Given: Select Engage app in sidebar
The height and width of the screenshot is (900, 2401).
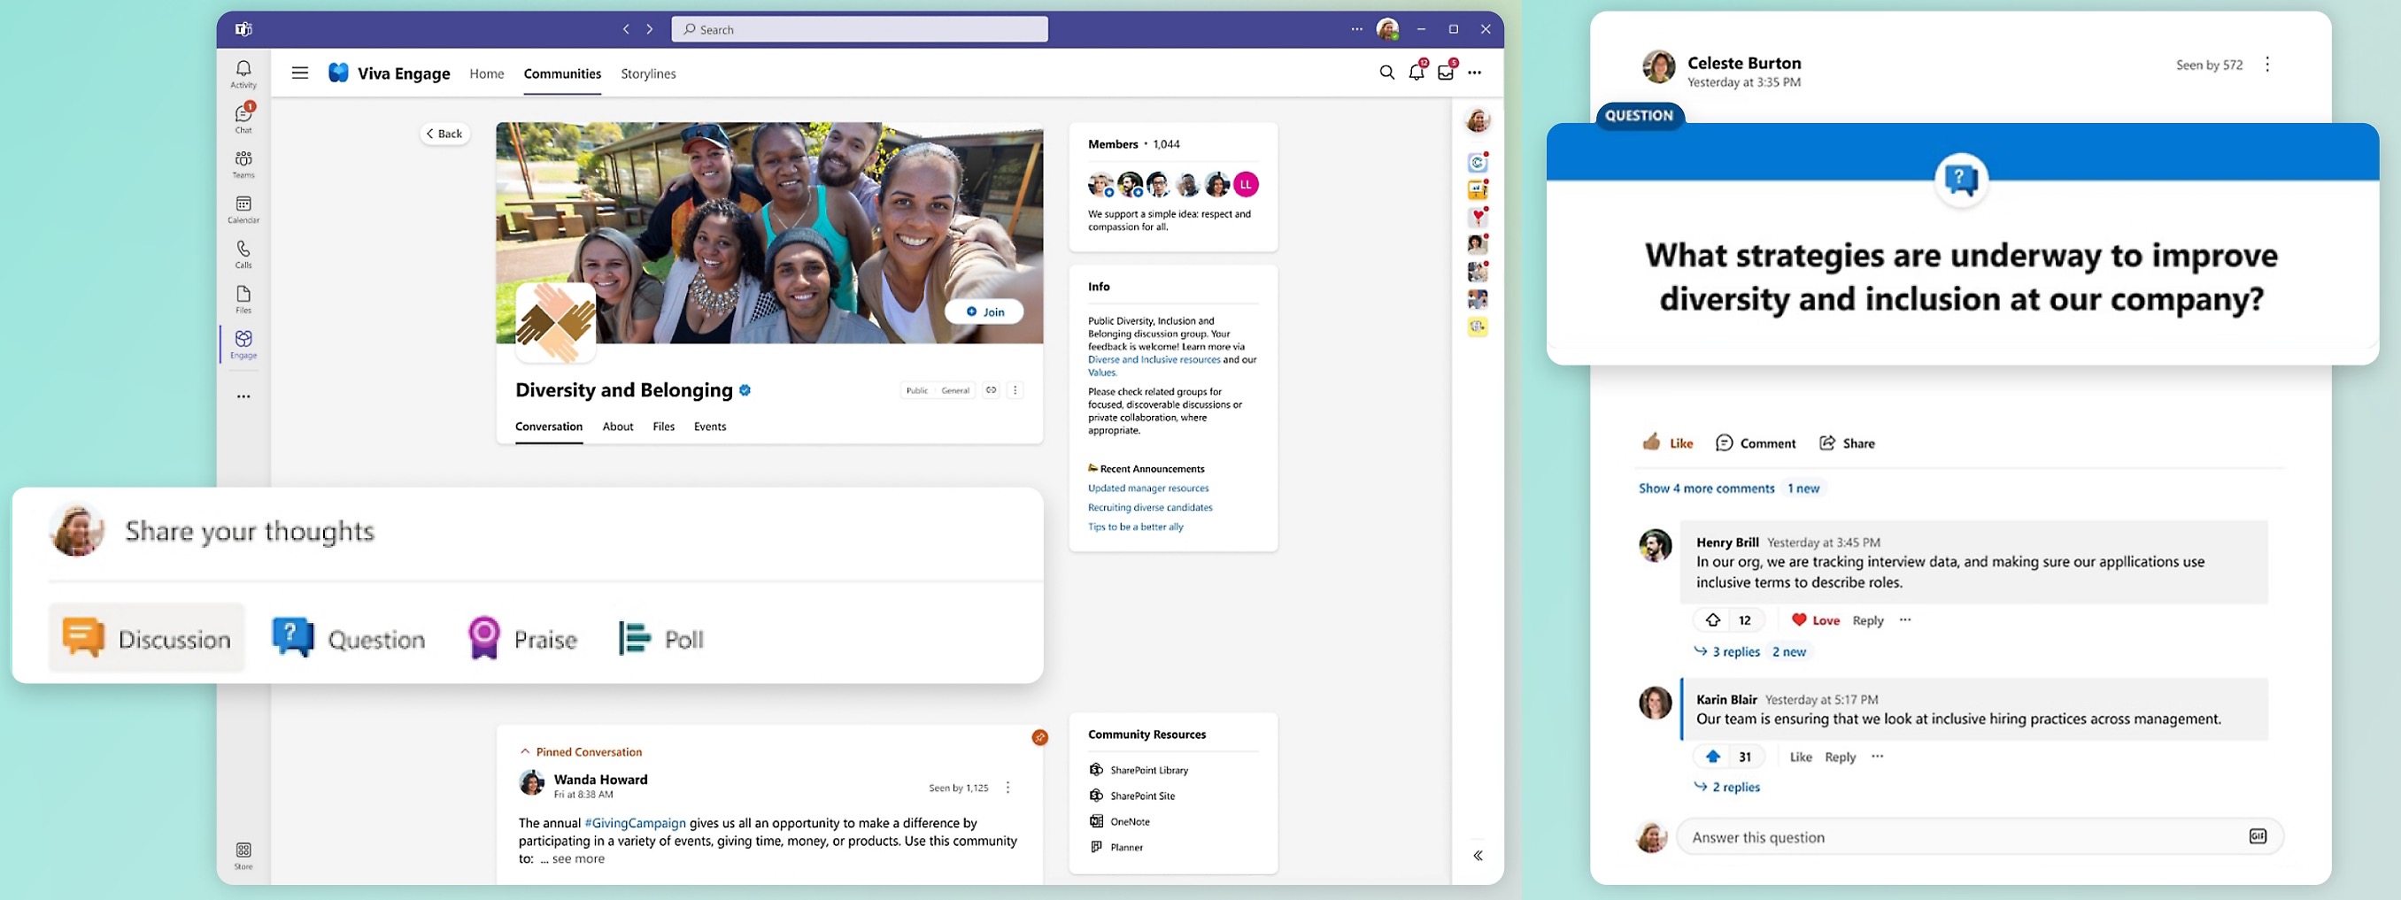Looking at the screenshot, I should pyautogui.click(x=243, y=345).
